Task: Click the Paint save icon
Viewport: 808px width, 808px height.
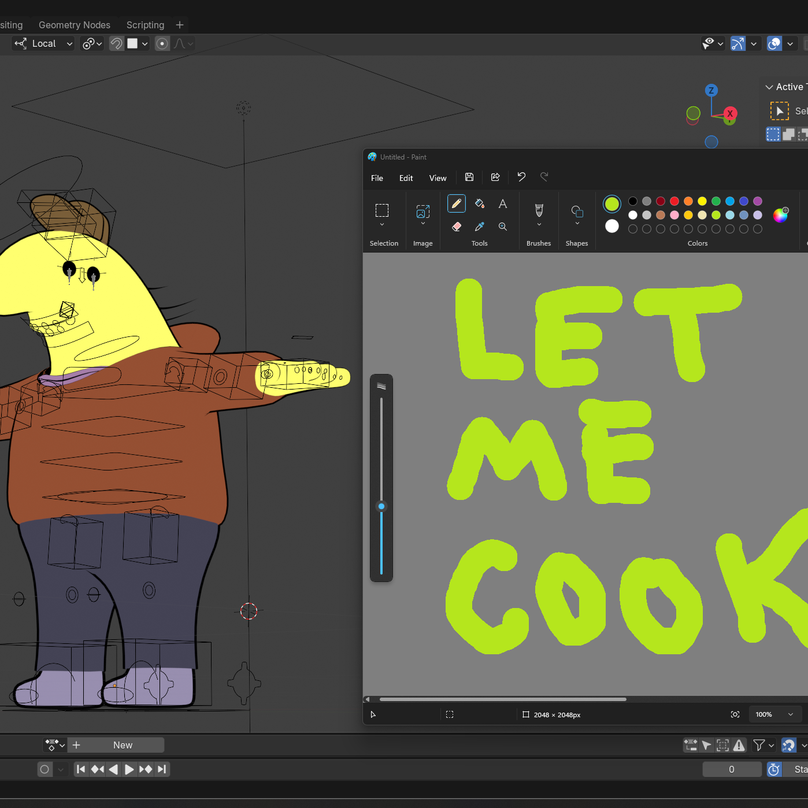Action: click(x=469, y=177)
